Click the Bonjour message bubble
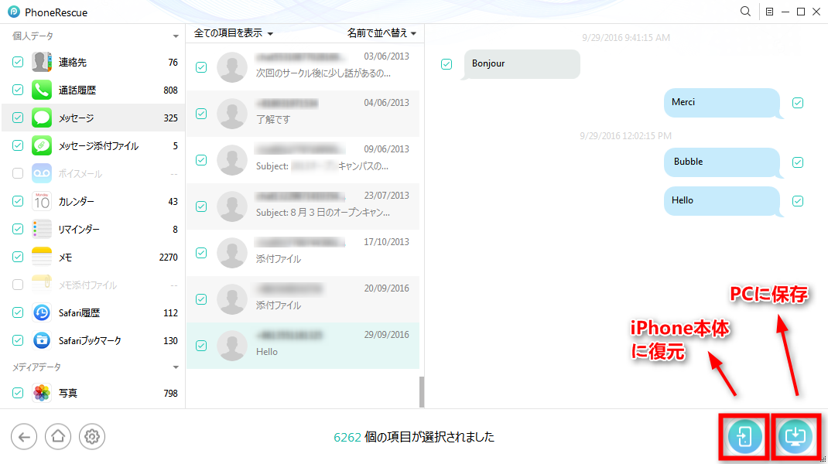This screenshot has height=464, width=828. (x=521, y=64)
